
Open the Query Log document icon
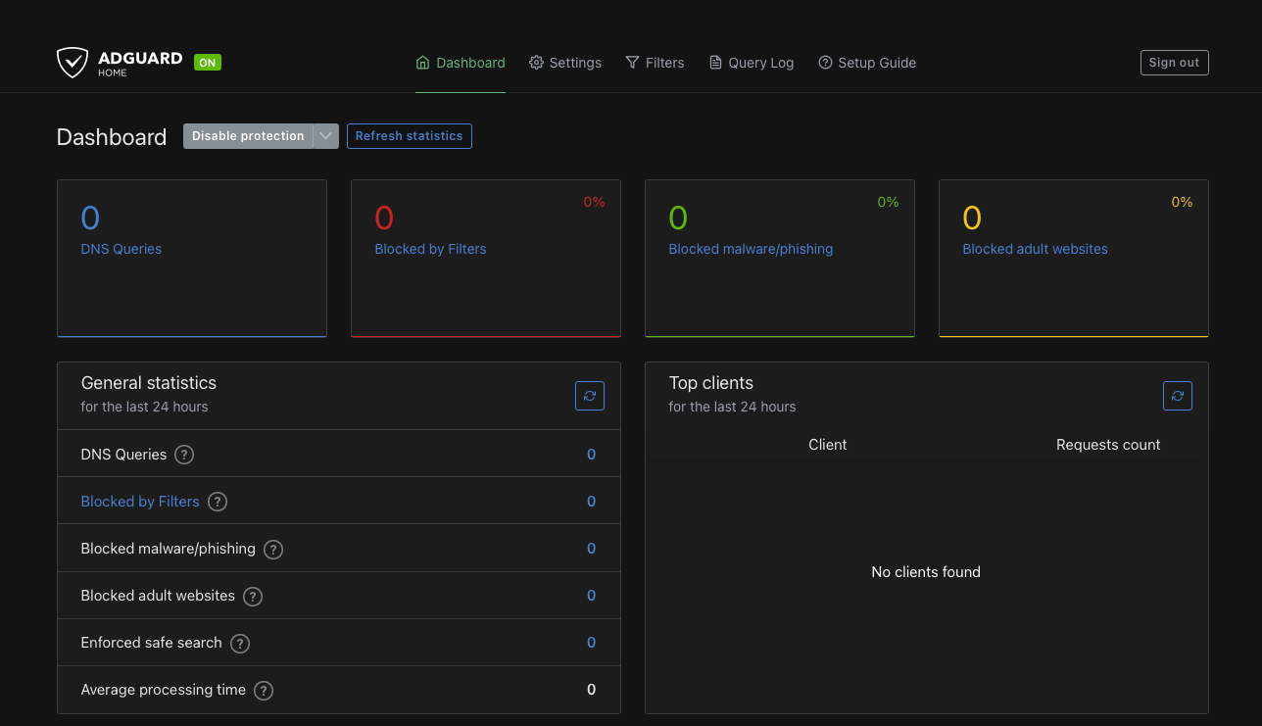(x=716, y=62)
